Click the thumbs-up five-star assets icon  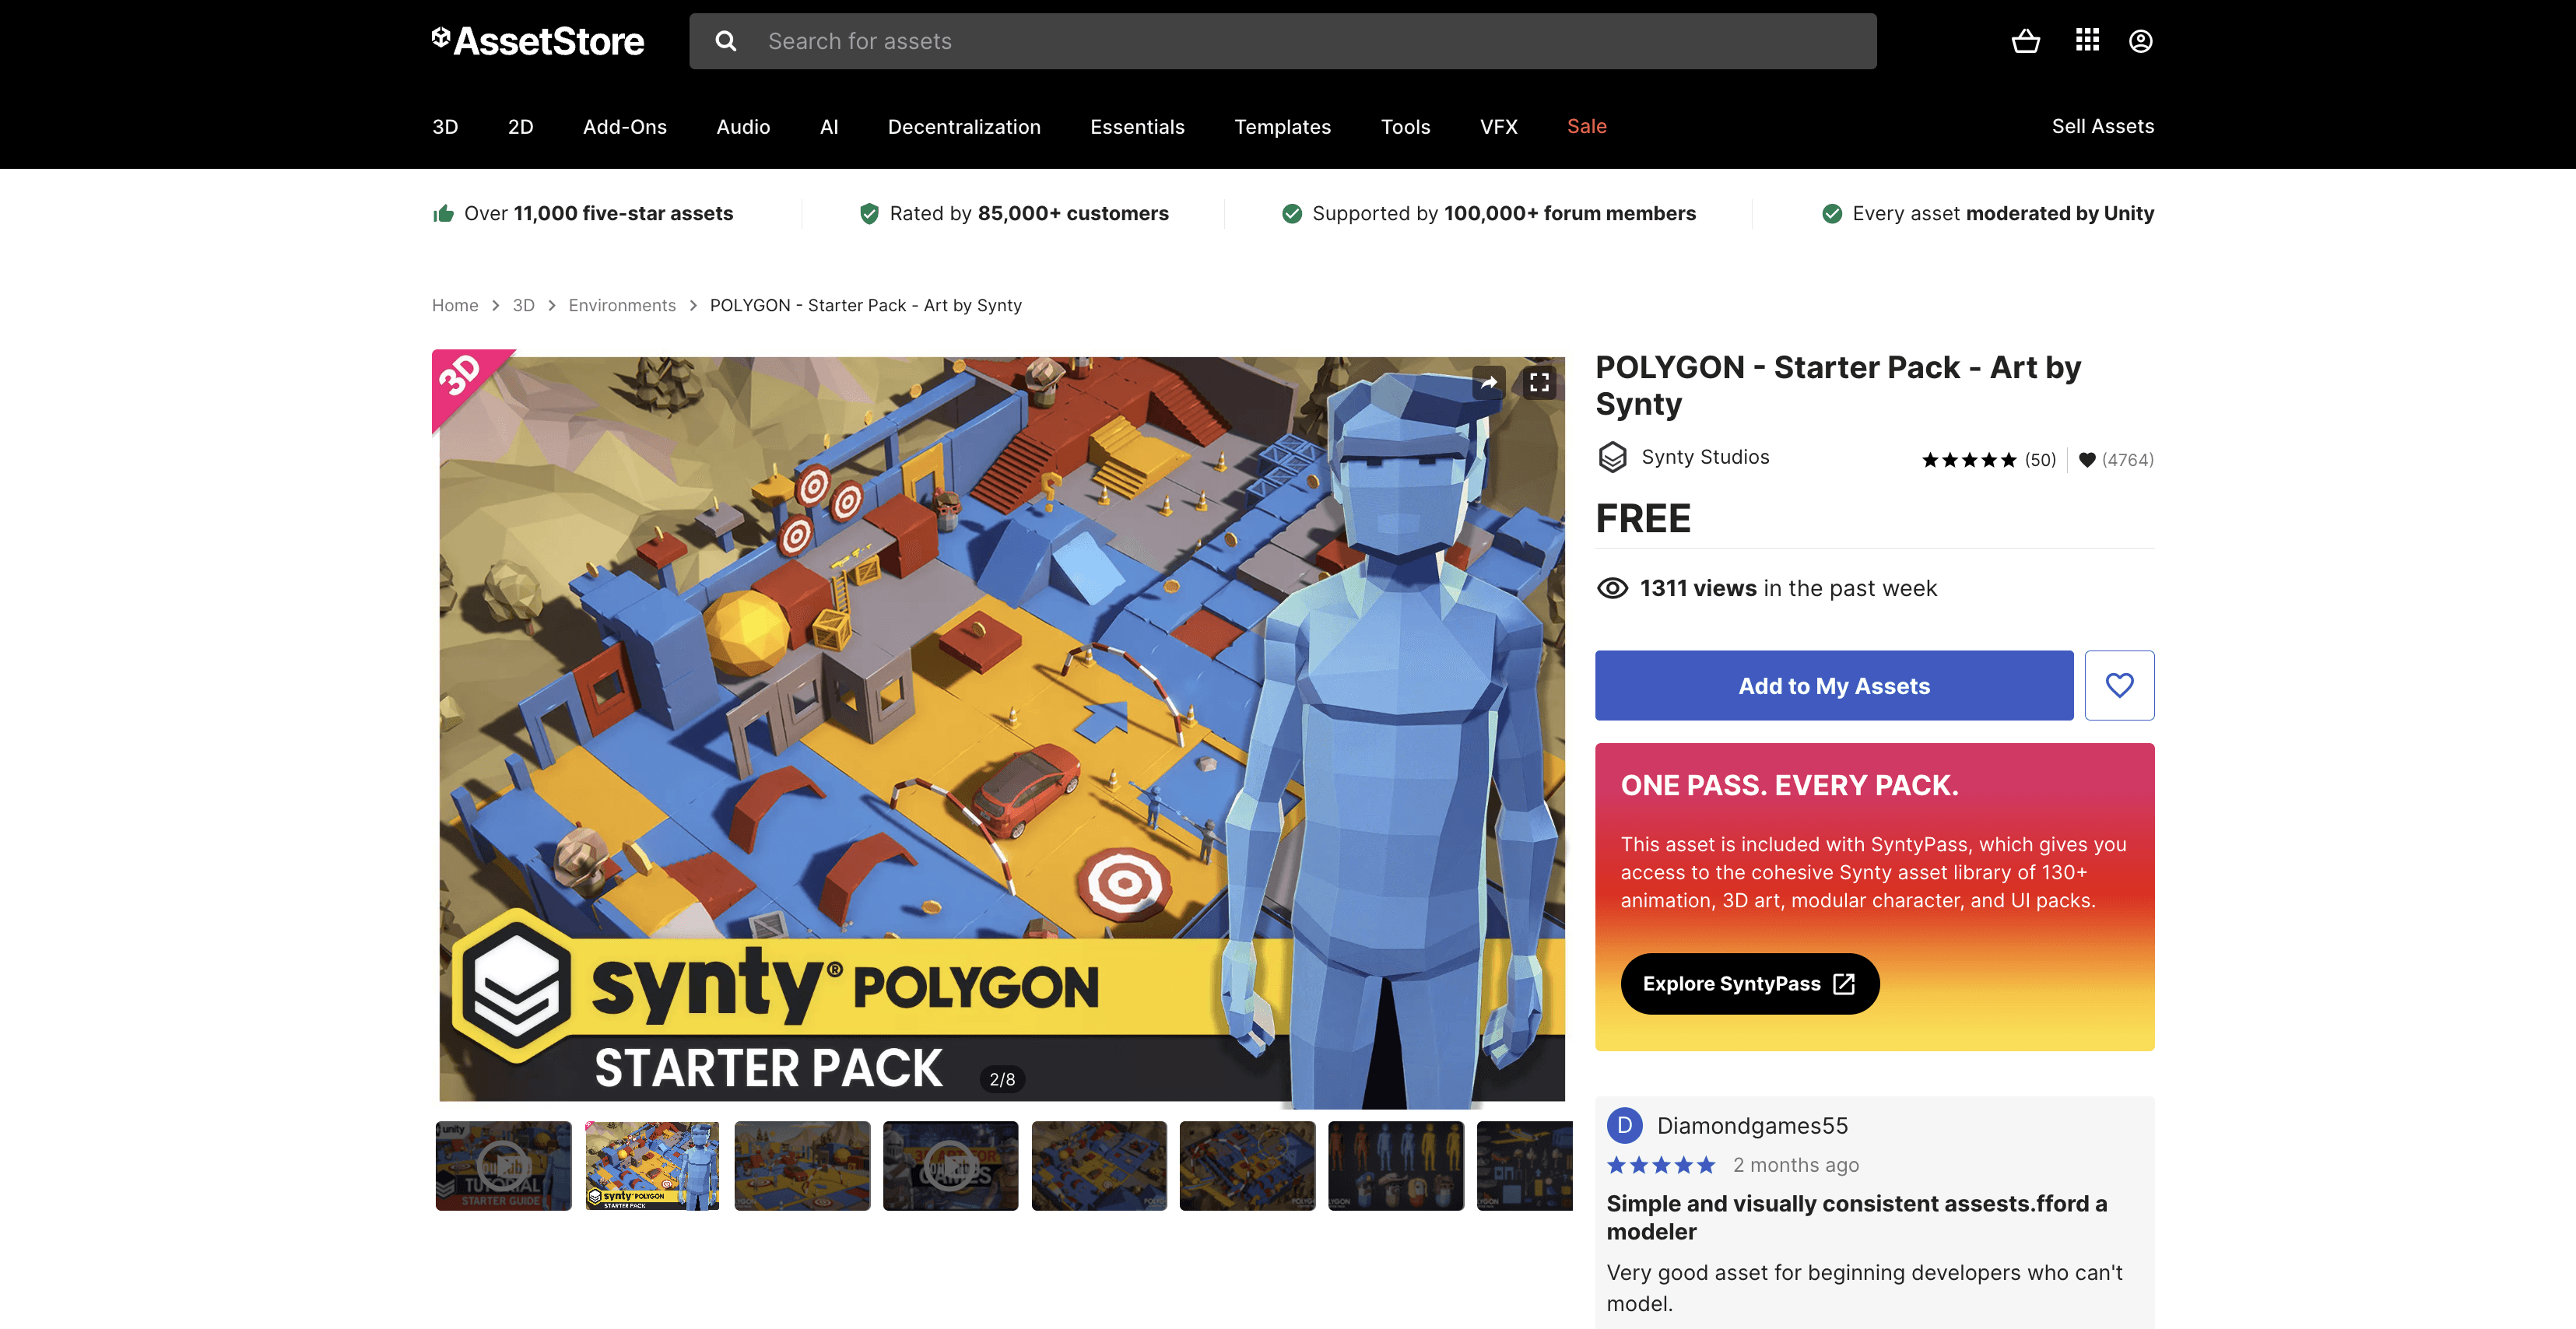(x=443, y=213)
